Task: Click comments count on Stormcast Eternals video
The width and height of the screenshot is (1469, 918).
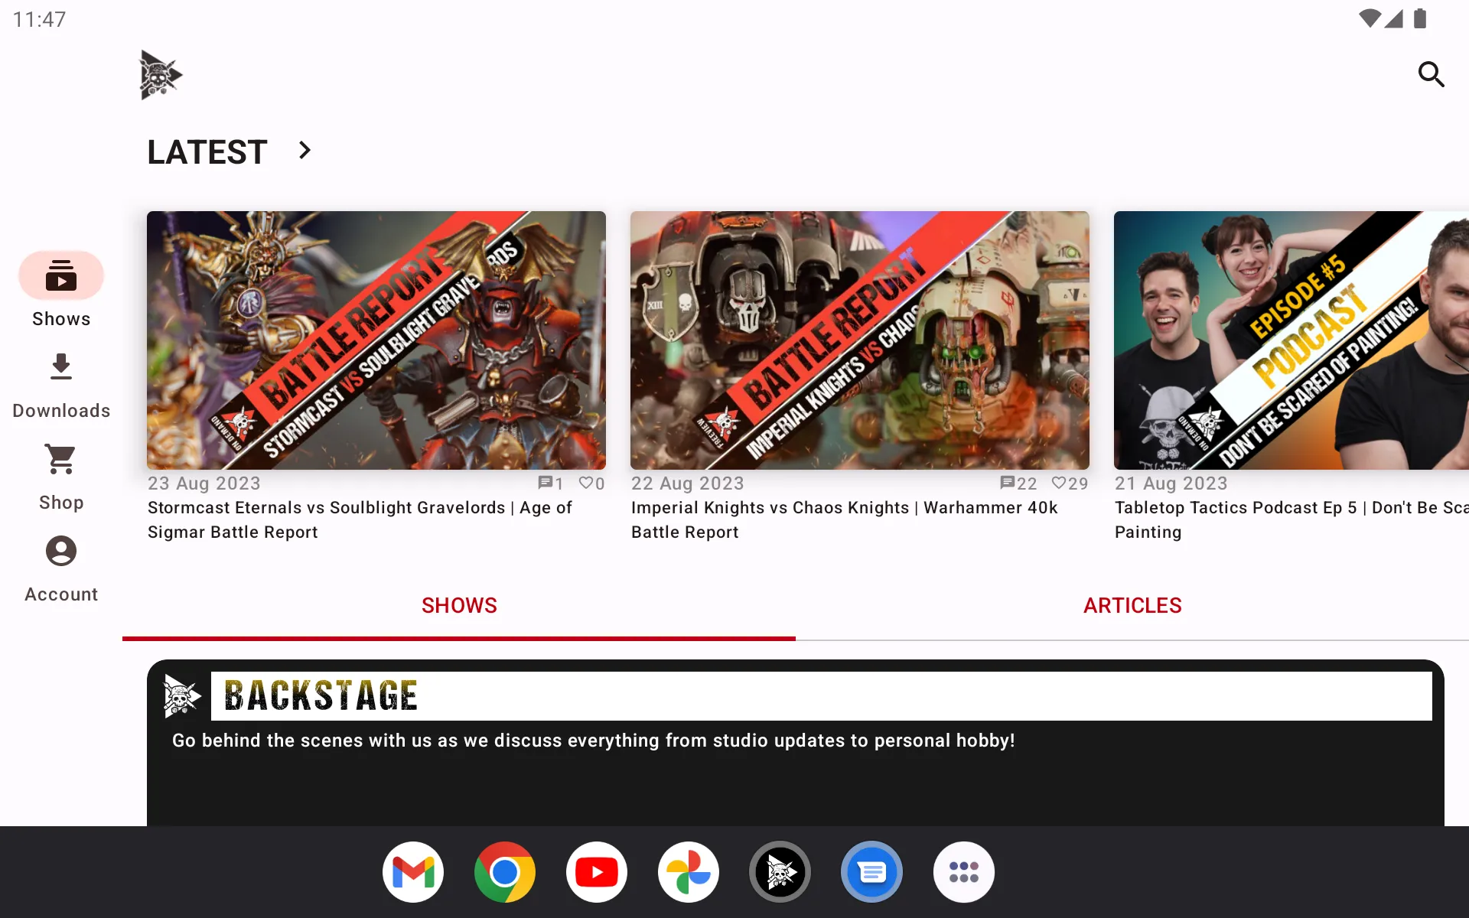Action: pyautogui.click(x=549, y=483)
